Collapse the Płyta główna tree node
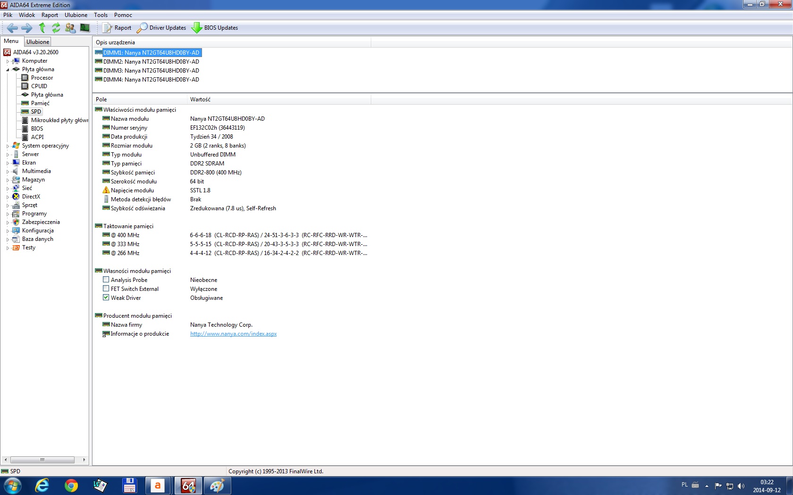 8,70
